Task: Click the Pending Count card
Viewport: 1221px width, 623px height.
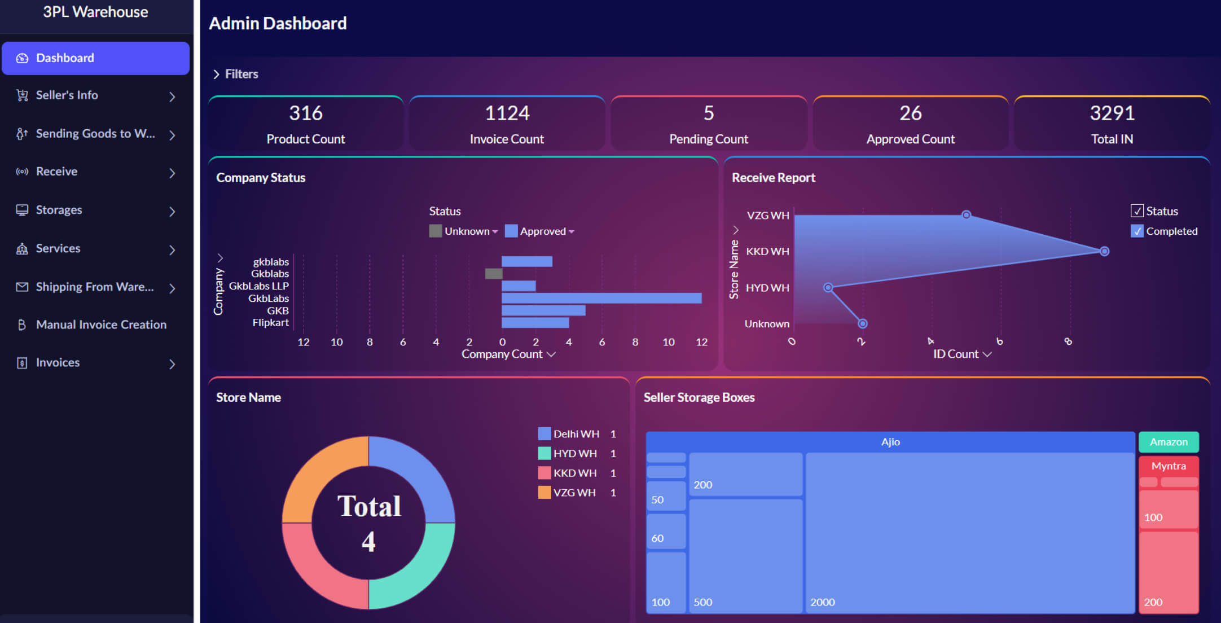Action: (x=709, y=123)
